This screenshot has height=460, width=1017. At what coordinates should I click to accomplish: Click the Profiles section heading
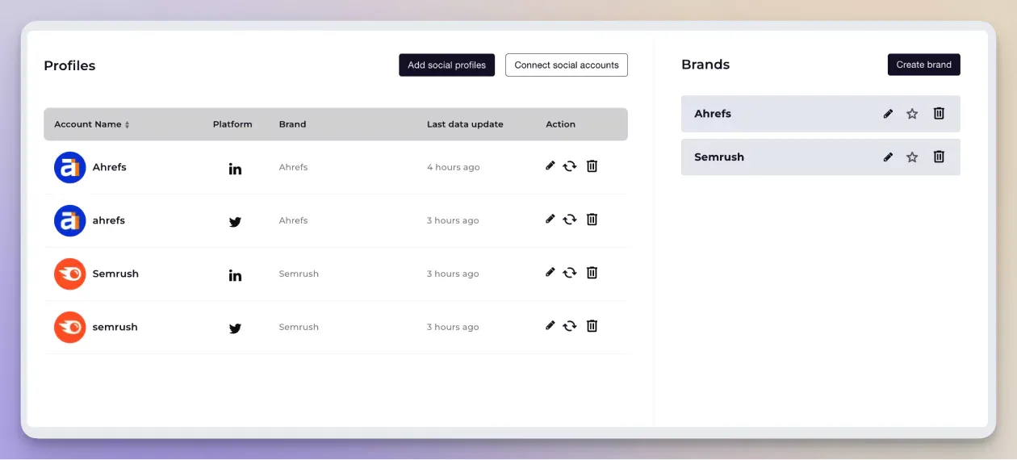pyautogui.click(x=69, y=65)
